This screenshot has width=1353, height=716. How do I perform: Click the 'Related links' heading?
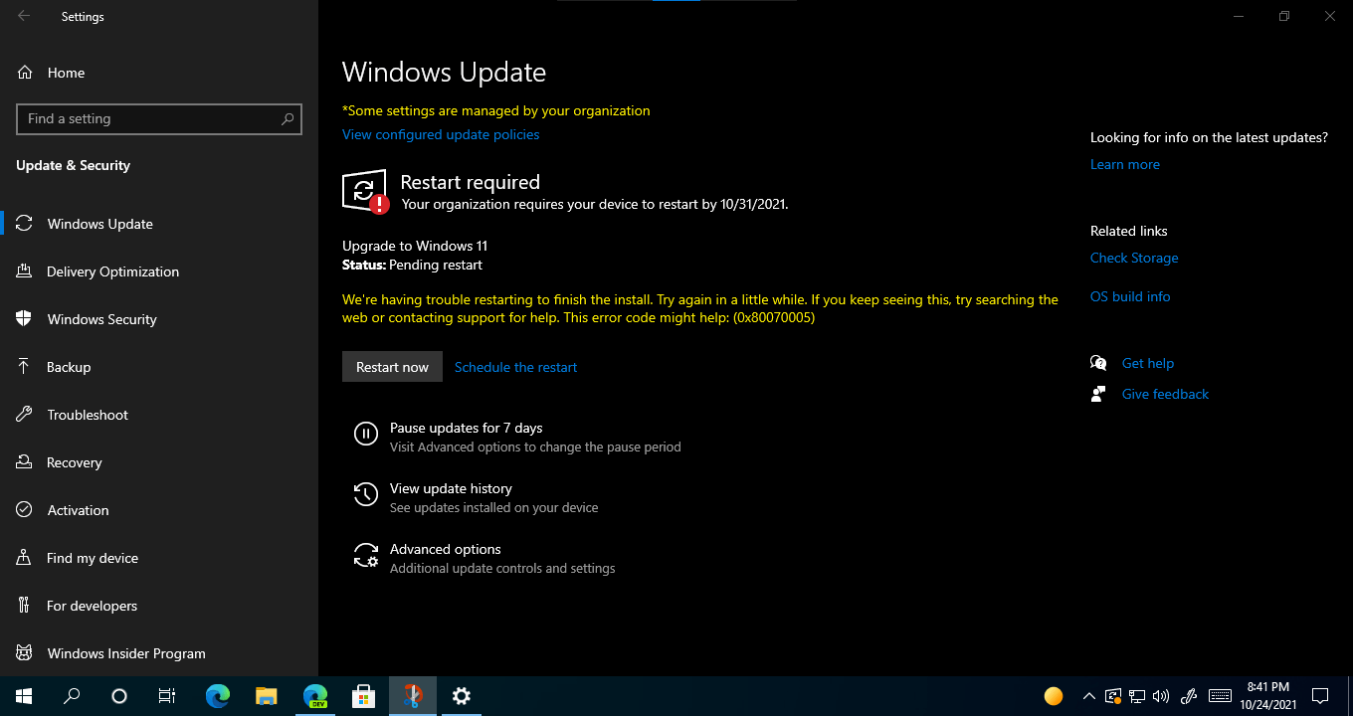coord(1129,231)
